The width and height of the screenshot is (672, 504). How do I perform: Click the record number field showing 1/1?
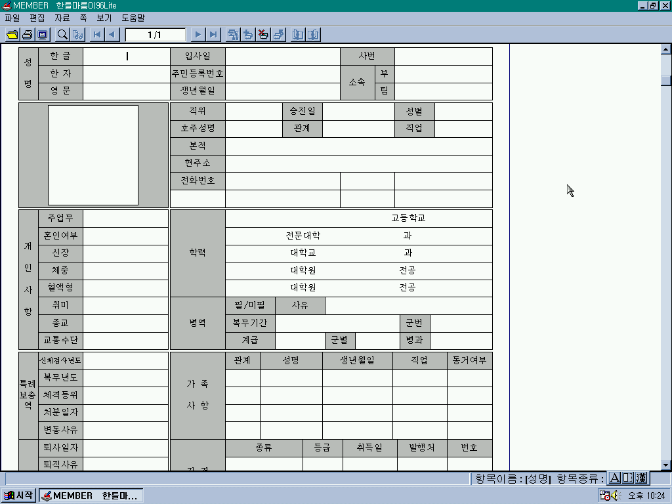coord(155,35)
